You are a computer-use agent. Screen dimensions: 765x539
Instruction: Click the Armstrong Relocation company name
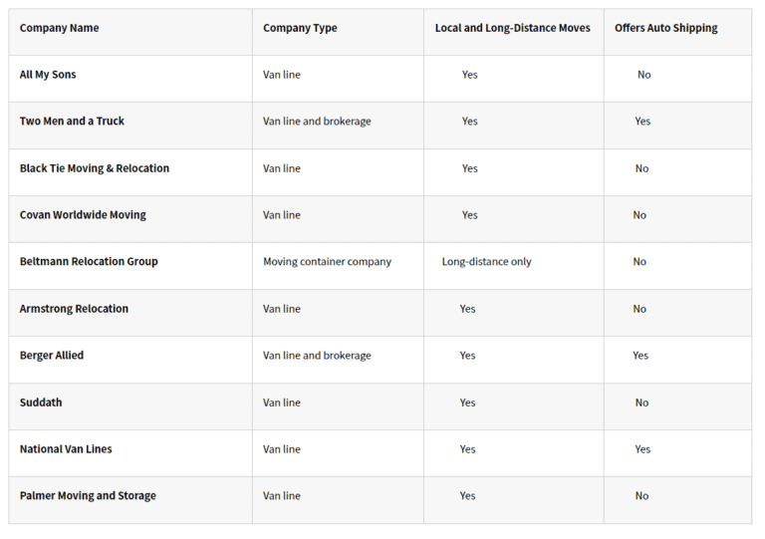[x=74, y=309]
